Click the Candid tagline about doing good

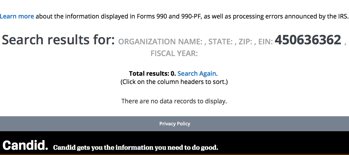point(136,147)
